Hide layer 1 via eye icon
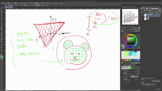Screen dimensions: 162x91 (141, 15)
